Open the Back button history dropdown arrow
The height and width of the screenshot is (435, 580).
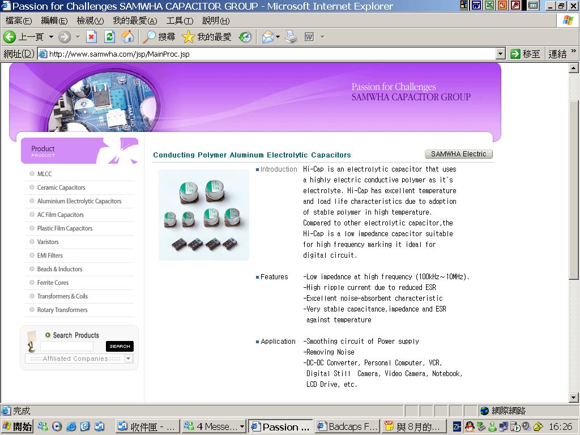click(51, 37)
